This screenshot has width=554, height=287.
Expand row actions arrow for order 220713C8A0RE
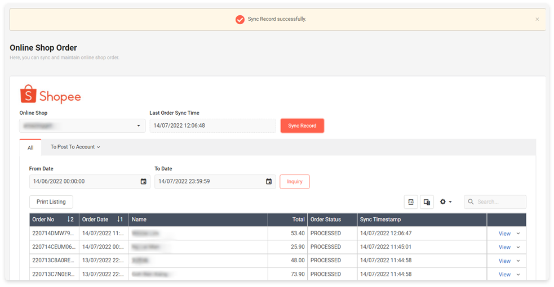pos(518,261)
